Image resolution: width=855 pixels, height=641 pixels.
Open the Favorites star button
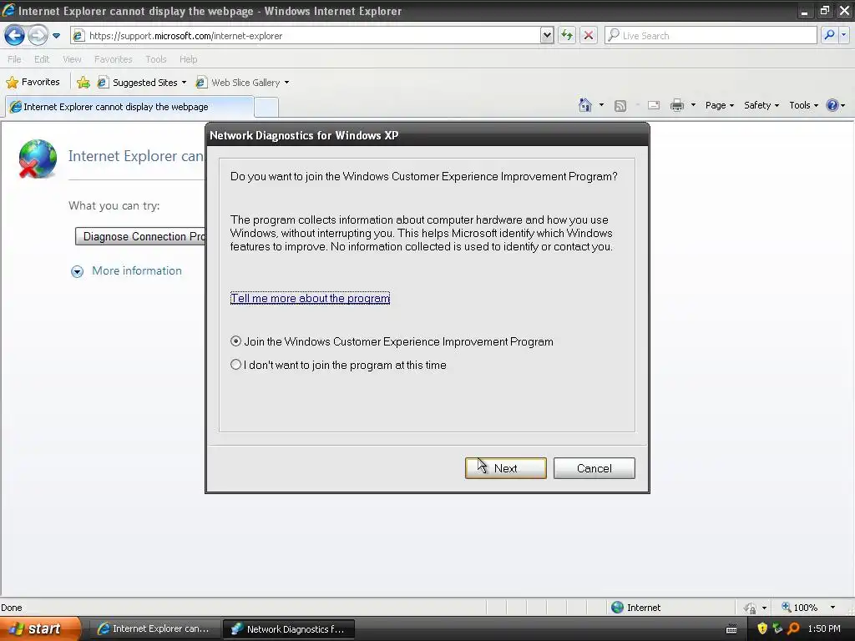point(33,83)
